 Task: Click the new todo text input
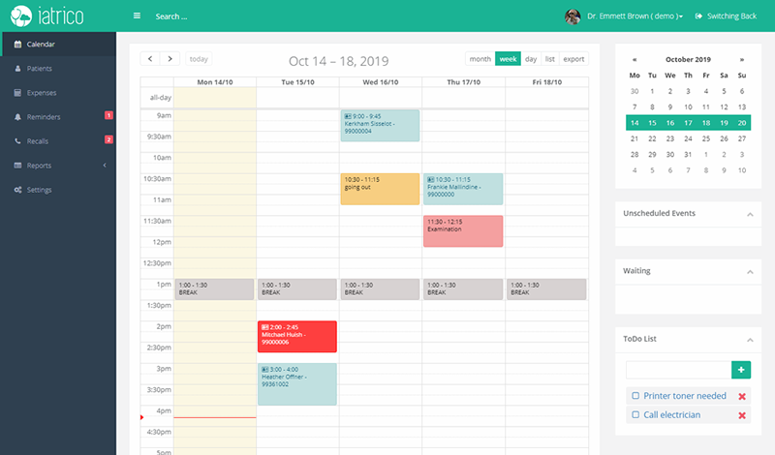coord(679,370)
